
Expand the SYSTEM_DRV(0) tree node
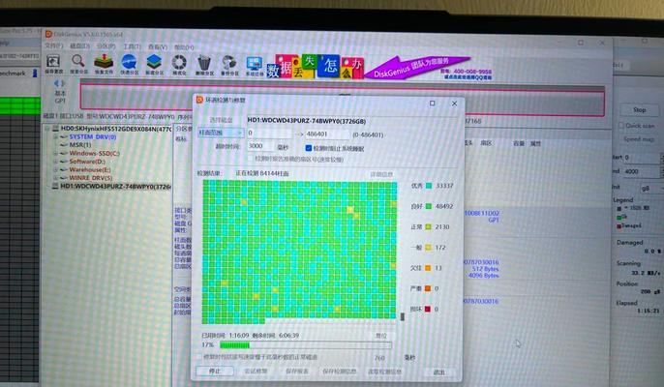tap(55, 136)
